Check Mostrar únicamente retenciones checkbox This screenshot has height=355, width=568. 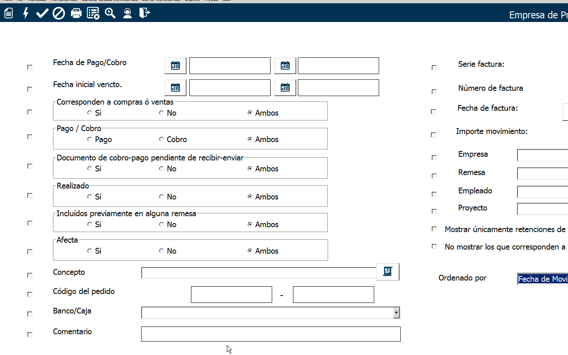pyautogui.click(x=434, y=229)
